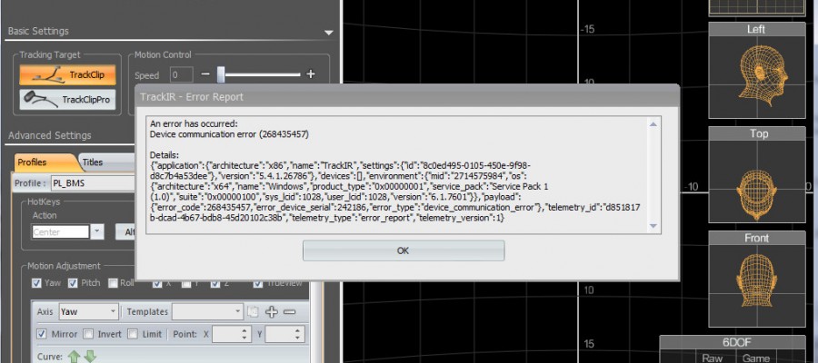Open the Profile PL_BMS dropdown
Screen dimensions: 818x363
[x=93, y=183]
